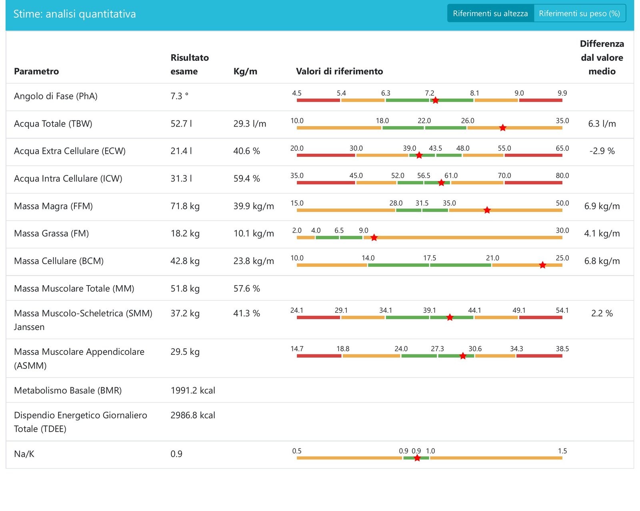The width and height of the screenshot is (640, 511).
Task: Click red star on Massa Cellulare bar
Action: point(542,265)
